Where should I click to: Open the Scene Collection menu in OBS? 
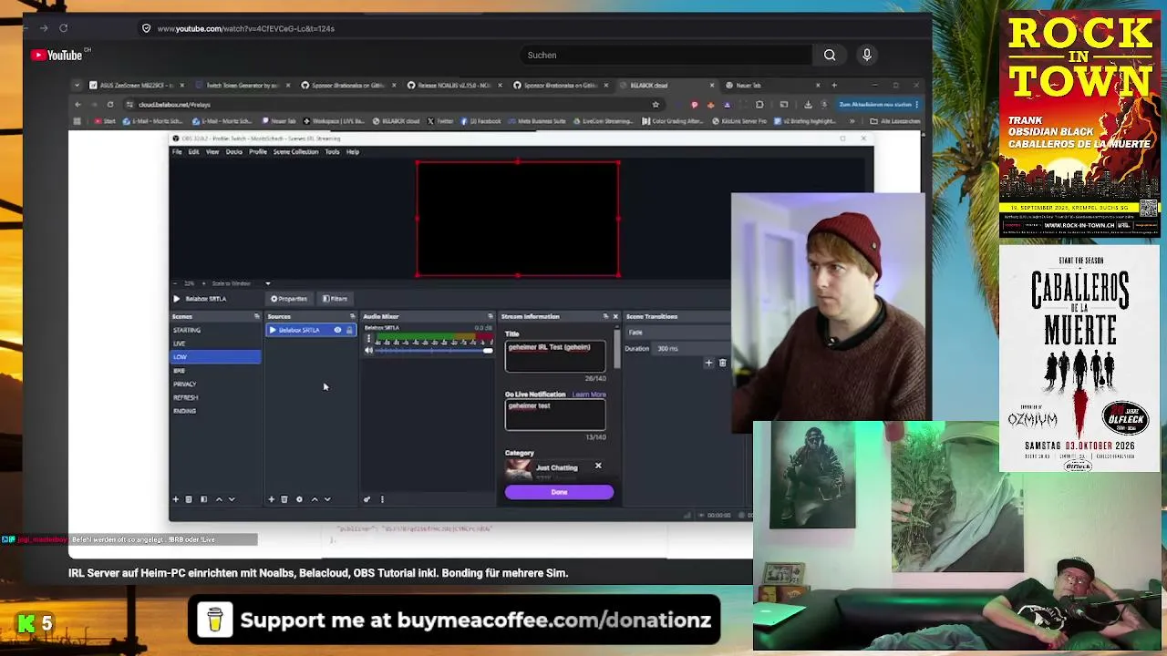click(295, 152)
